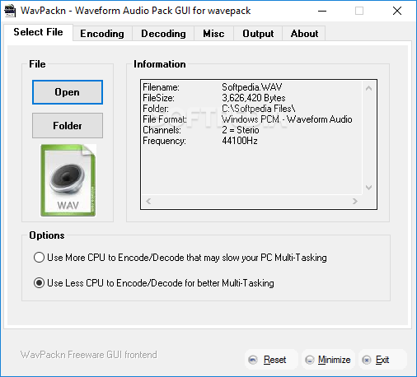The height and width of the screenshot is (377, 417).
Task: Click the icon on the Exit button
Action: click(x=367, y=360)
